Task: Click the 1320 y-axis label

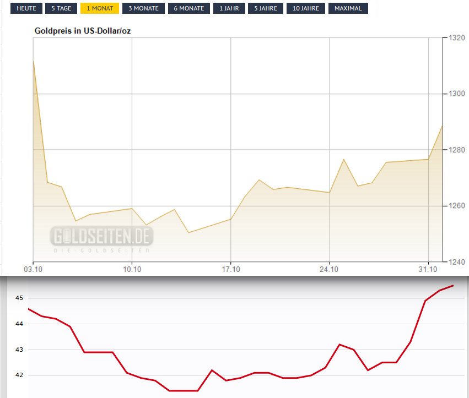Action: (x=457, y=38)
